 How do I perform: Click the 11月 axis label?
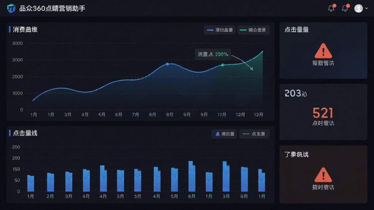(222, 115)
